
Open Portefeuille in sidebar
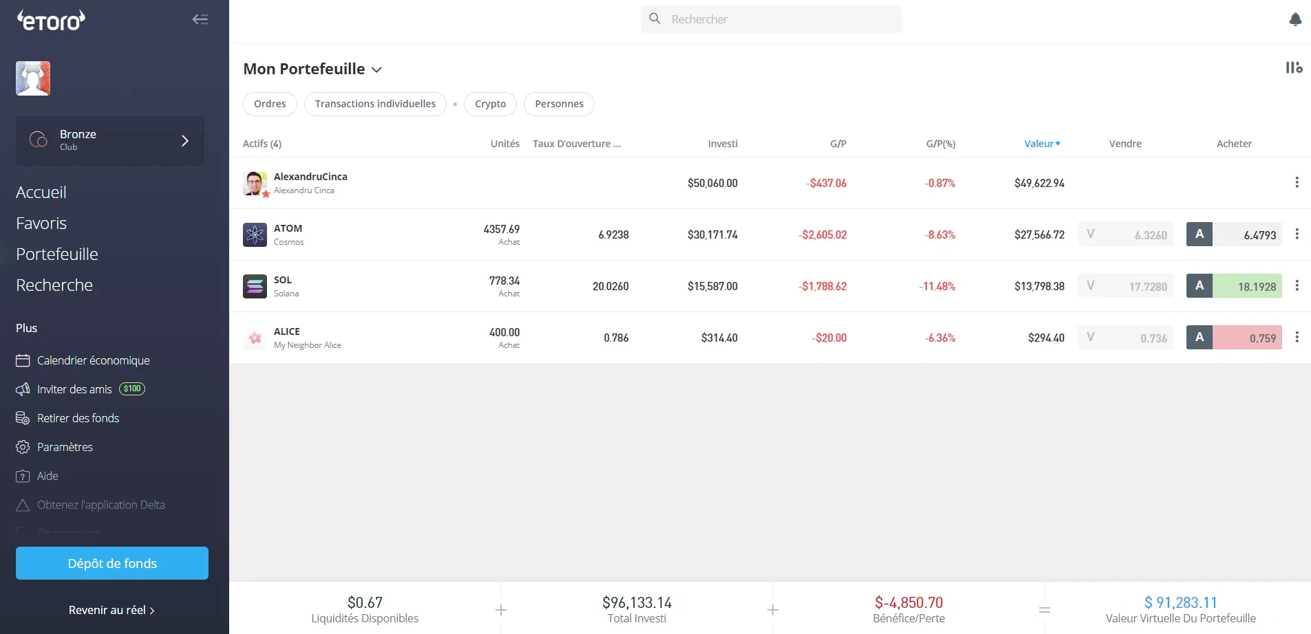(x=57, y=254)
